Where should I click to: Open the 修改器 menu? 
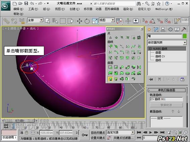tap(88, 9)
